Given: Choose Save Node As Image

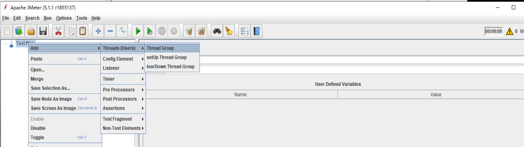Looking at the screenshot, I should (65, 99).
